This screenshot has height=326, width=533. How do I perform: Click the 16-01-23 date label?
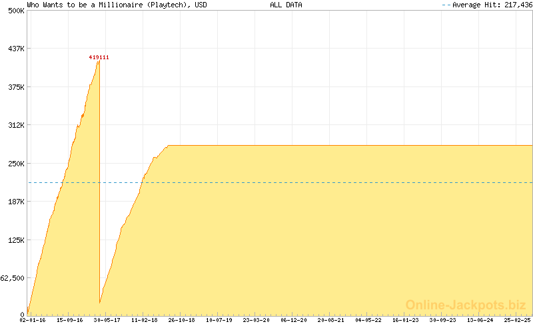(x=406, y=320)
